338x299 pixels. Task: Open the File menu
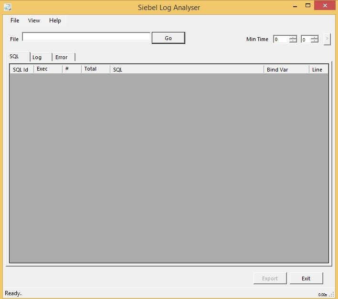pos(15,21)
